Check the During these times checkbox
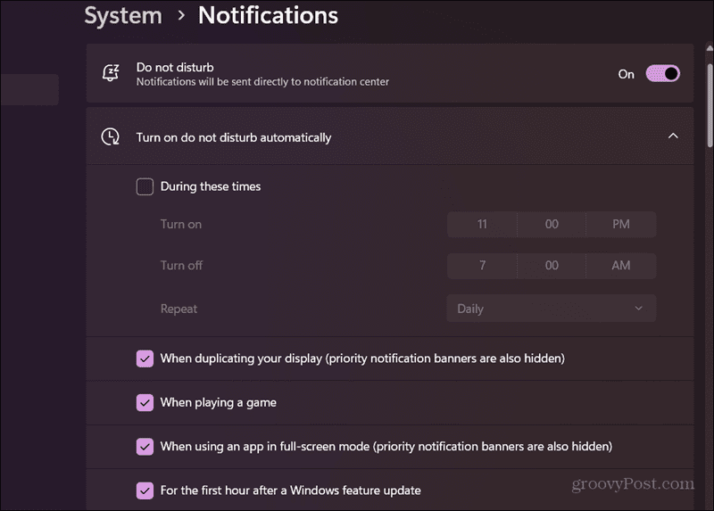This screenshot has width=714, height=511. tap(145, 186)
